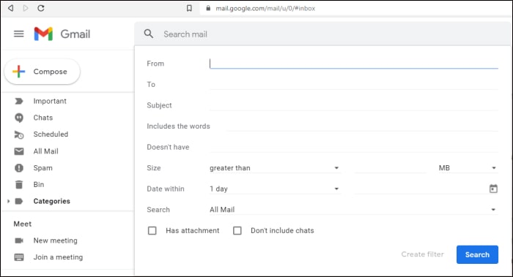Click the browser forward arrow
This screenshot has height=277, width=513.
pos(26,8)
